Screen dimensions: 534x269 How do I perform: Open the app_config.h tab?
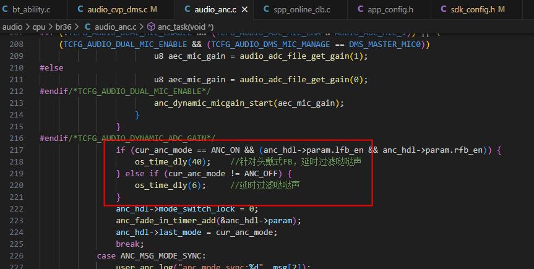390,9
